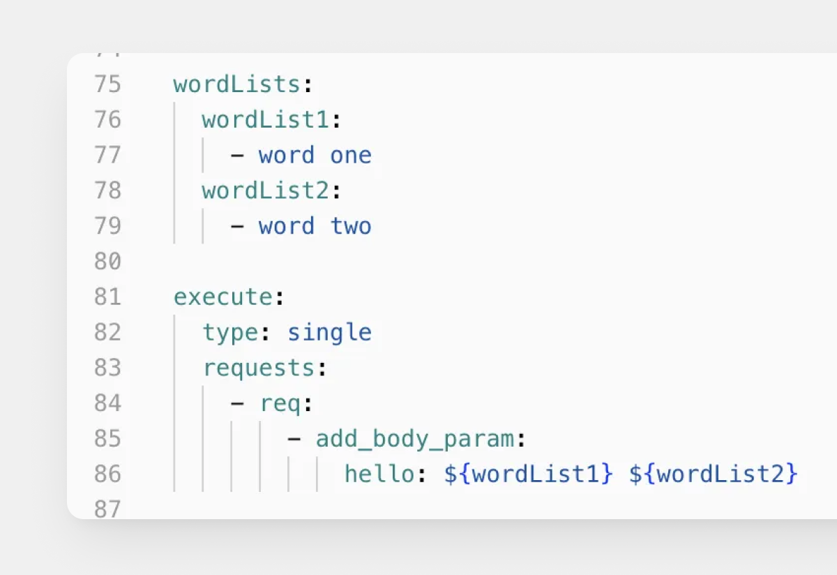The height and width of the screenshot is (575, 837).
Task: Click line number 86 in the gutter
Action: pos(107,475)
